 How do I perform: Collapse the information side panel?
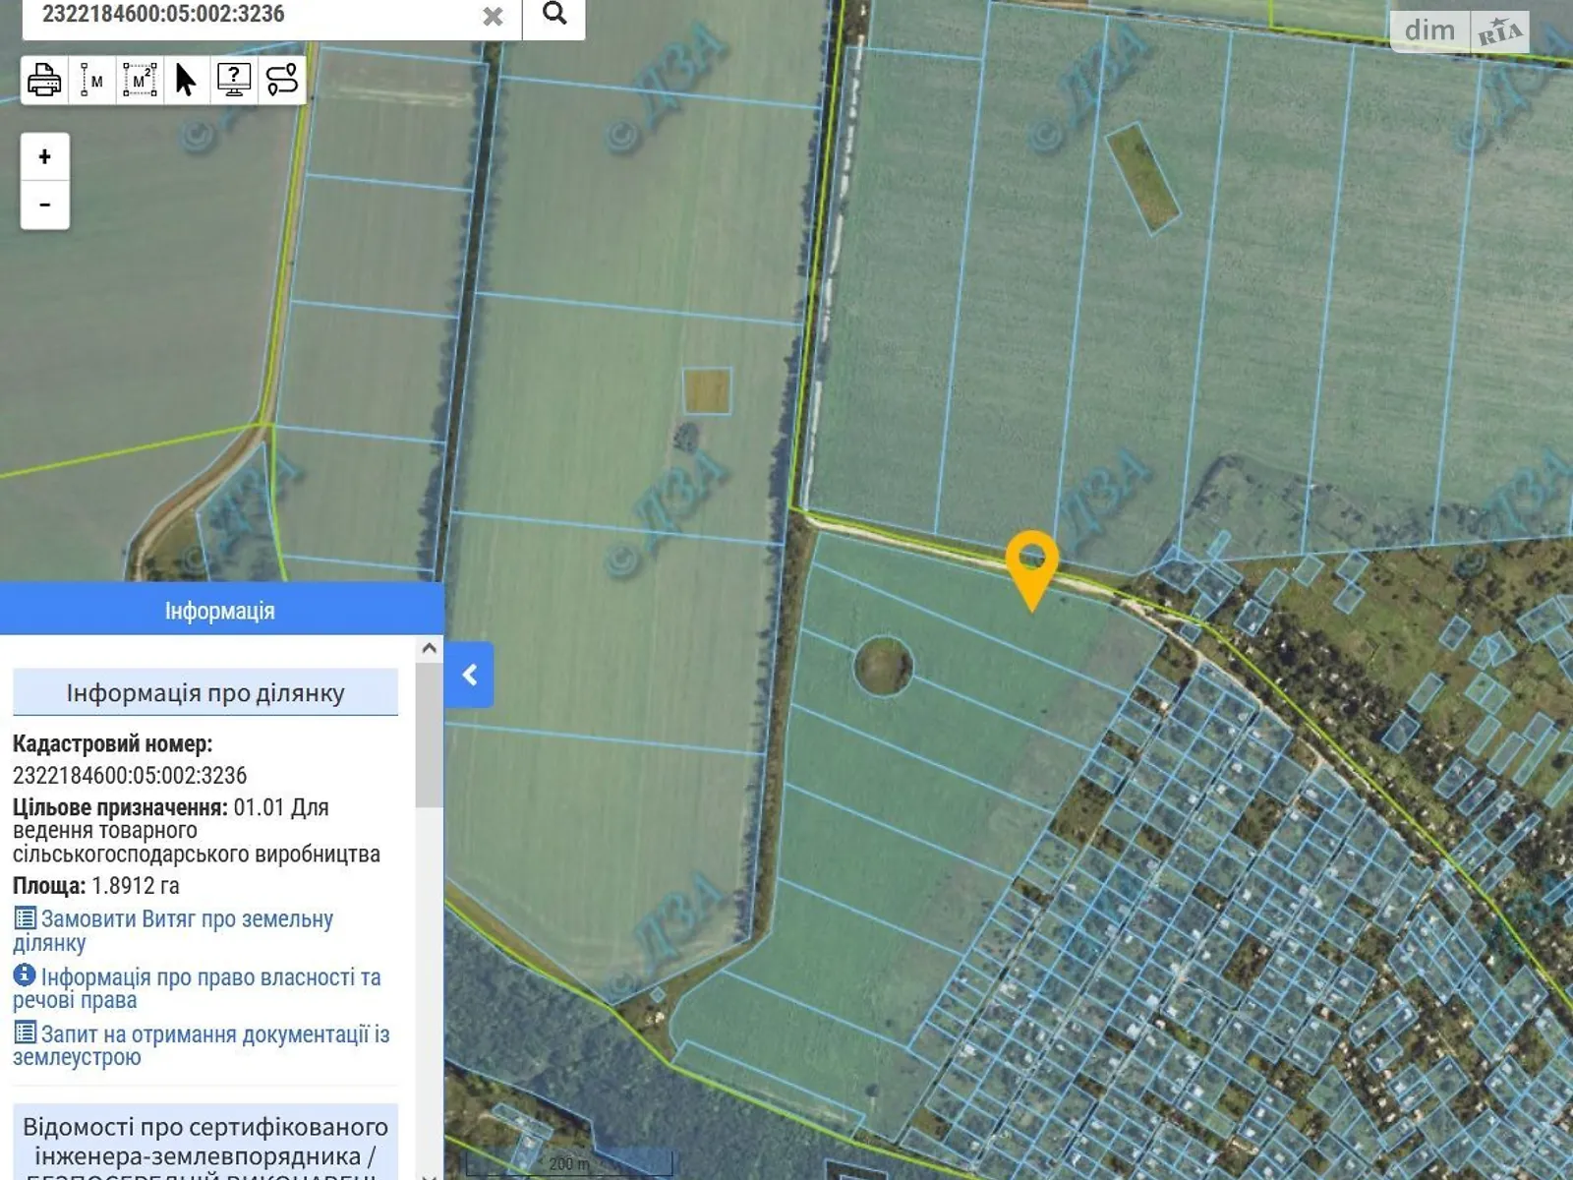click(x=469, y=675)
